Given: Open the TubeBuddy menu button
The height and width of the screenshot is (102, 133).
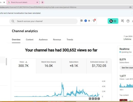Looking at the screenshot, I should (113, 21).
